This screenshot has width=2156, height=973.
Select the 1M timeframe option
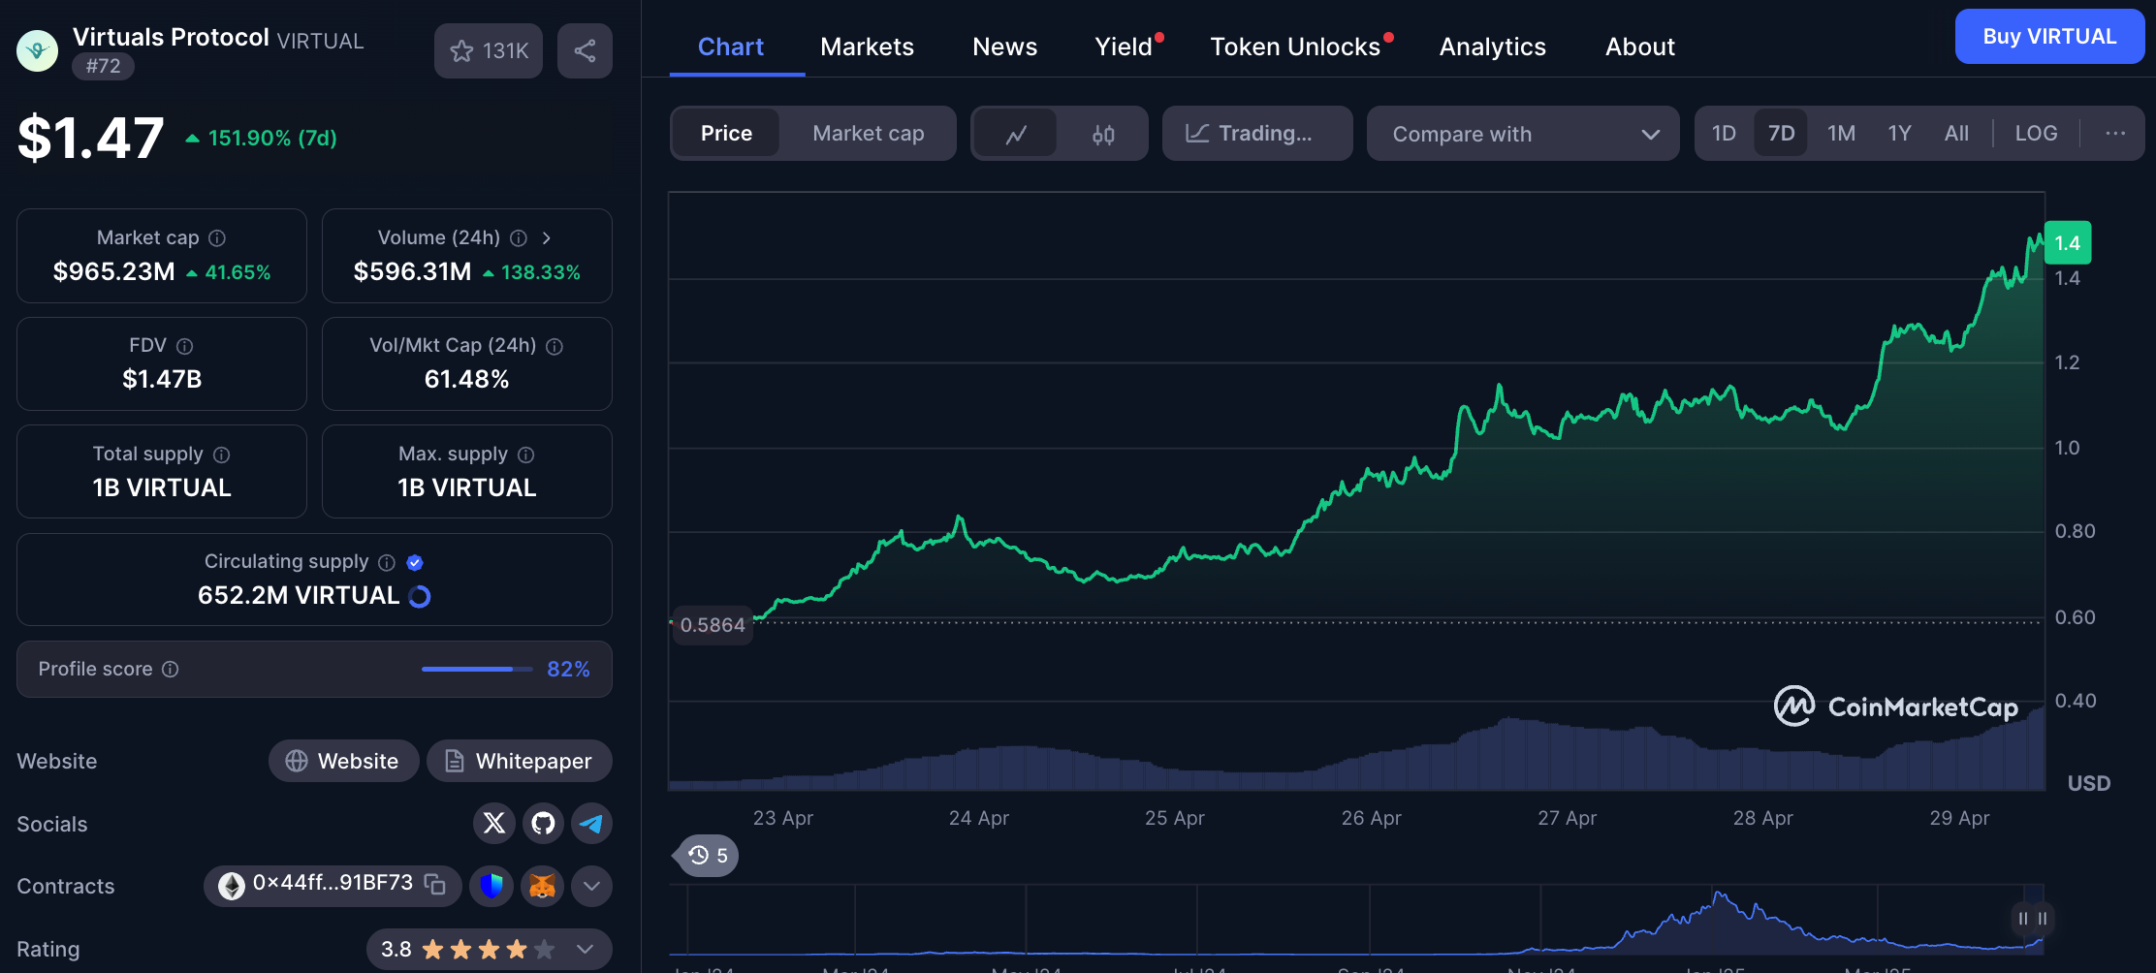[1841, 133]
